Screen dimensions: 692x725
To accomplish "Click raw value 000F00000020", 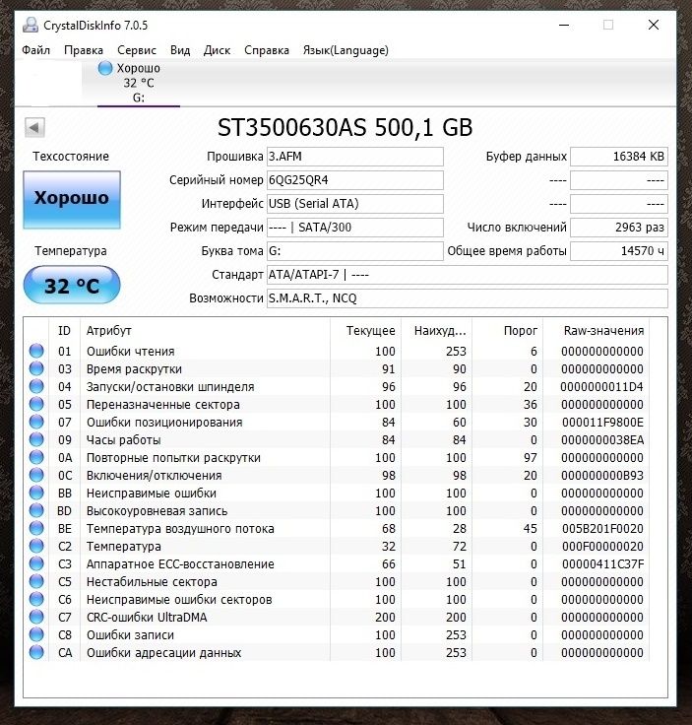I will (x=602, y=546).
